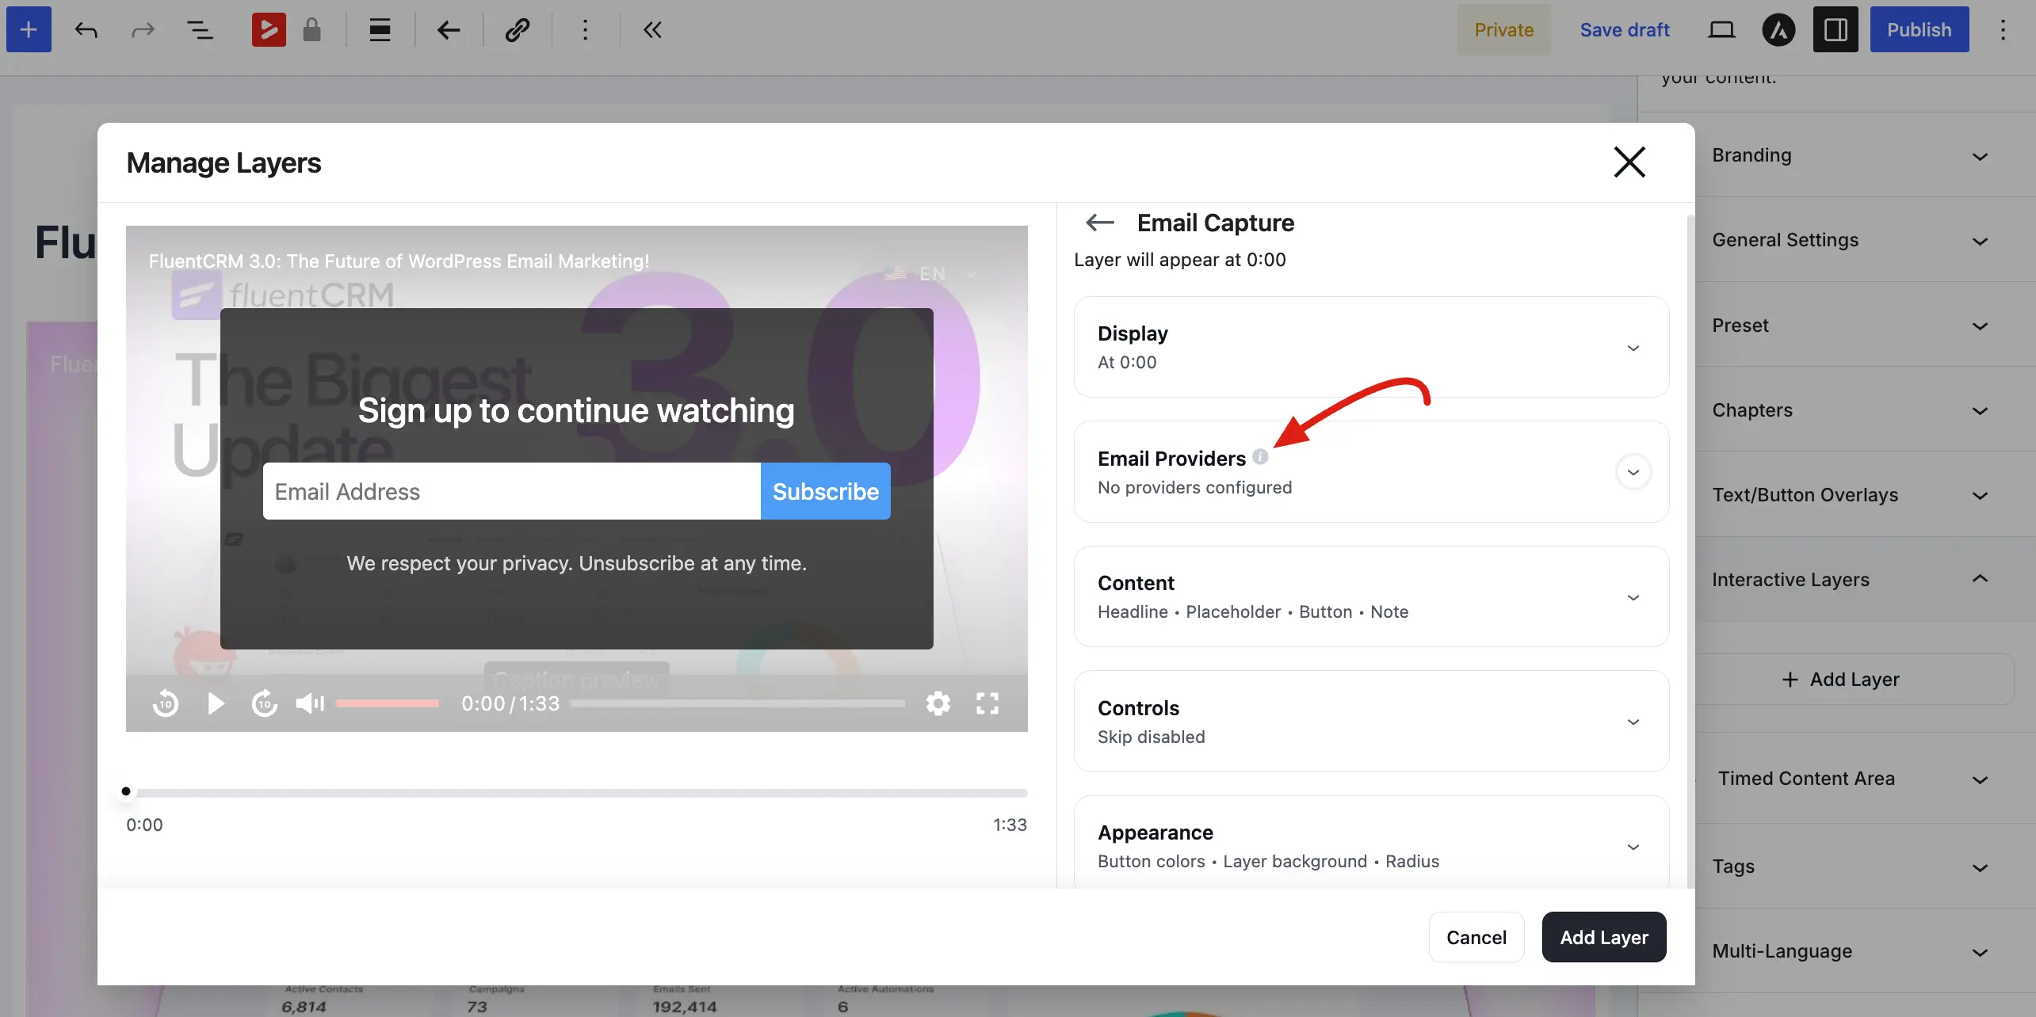Click the block inserter plus button
The image size is (2036, 1017).
click(x=29, y=29)
